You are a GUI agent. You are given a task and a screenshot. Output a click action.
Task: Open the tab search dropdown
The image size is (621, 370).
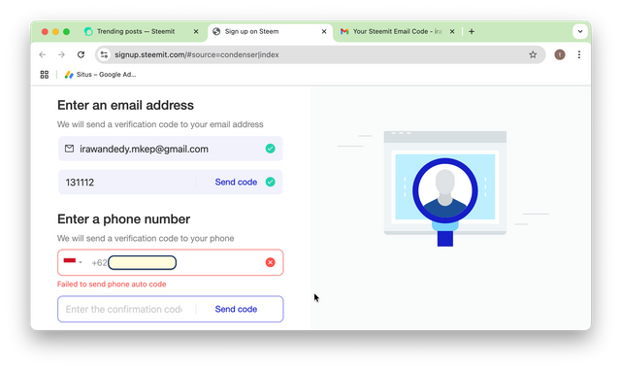click(580, 31)
